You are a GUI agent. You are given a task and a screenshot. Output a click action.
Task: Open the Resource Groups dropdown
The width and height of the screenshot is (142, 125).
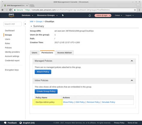[47, 15]
